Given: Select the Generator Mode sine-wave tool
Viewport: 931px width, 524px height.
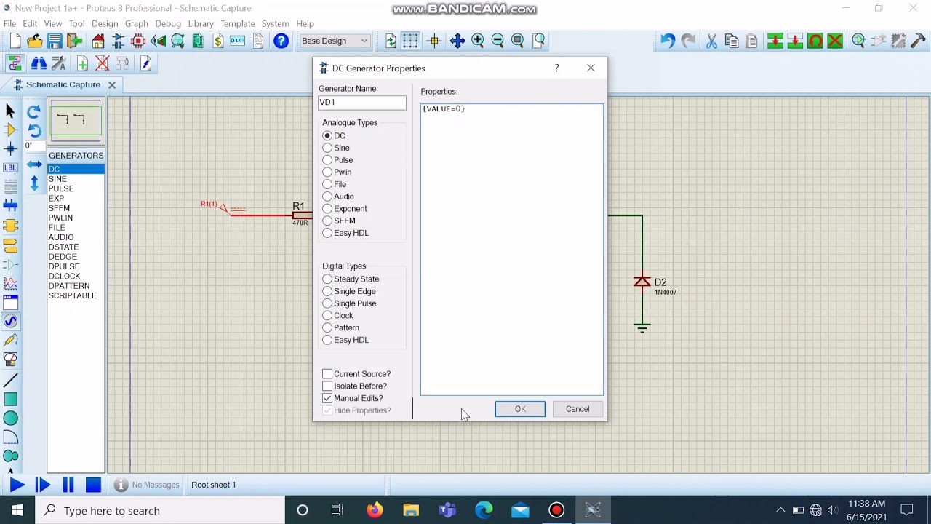Looking at the screenshot, I should coord(10,322).
